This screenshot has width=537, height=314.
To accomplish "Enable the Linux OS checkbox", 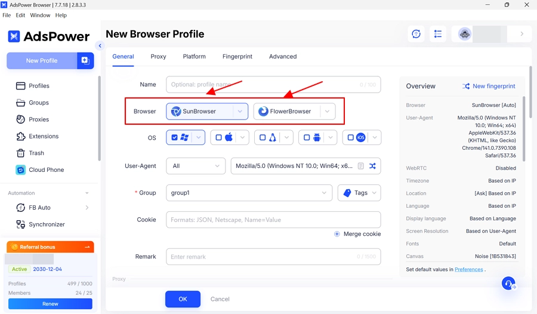I will pyautogui.click(x=263, y=137).
